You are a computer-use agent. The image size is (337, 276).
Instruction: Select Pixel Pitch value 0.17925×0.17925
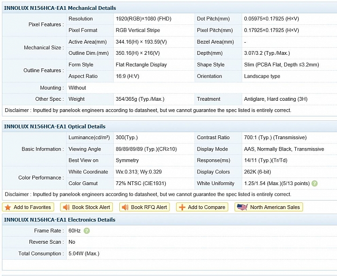tap(271, 30)
